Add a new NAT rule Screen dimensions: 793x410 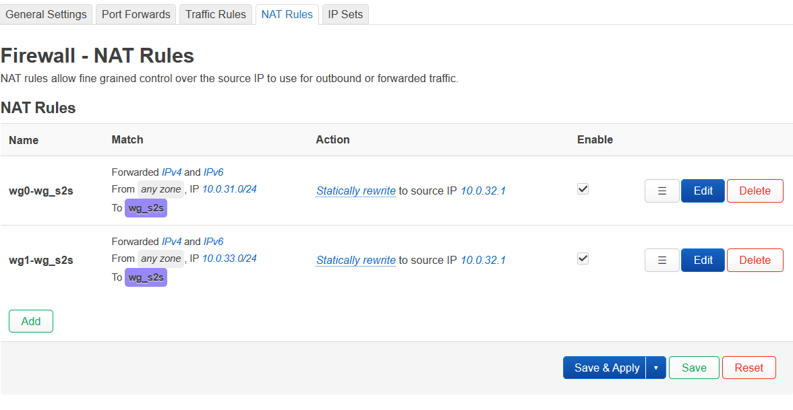pyautogui.click(x=31, y=322)
